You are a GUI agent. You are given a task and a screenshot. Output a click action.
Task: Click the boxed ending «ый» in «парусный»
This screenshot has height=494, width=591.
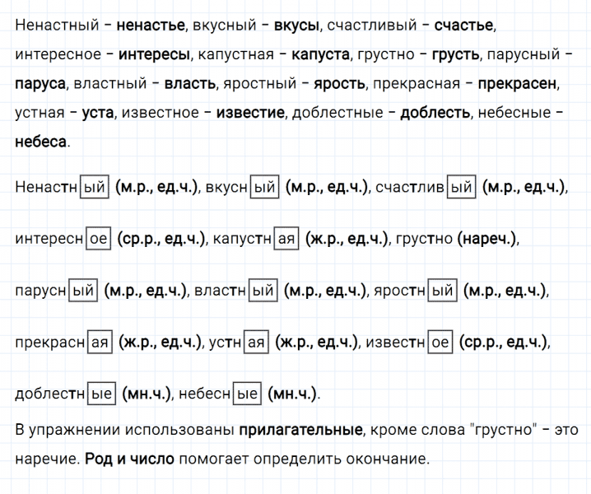(x=83, y=291)
